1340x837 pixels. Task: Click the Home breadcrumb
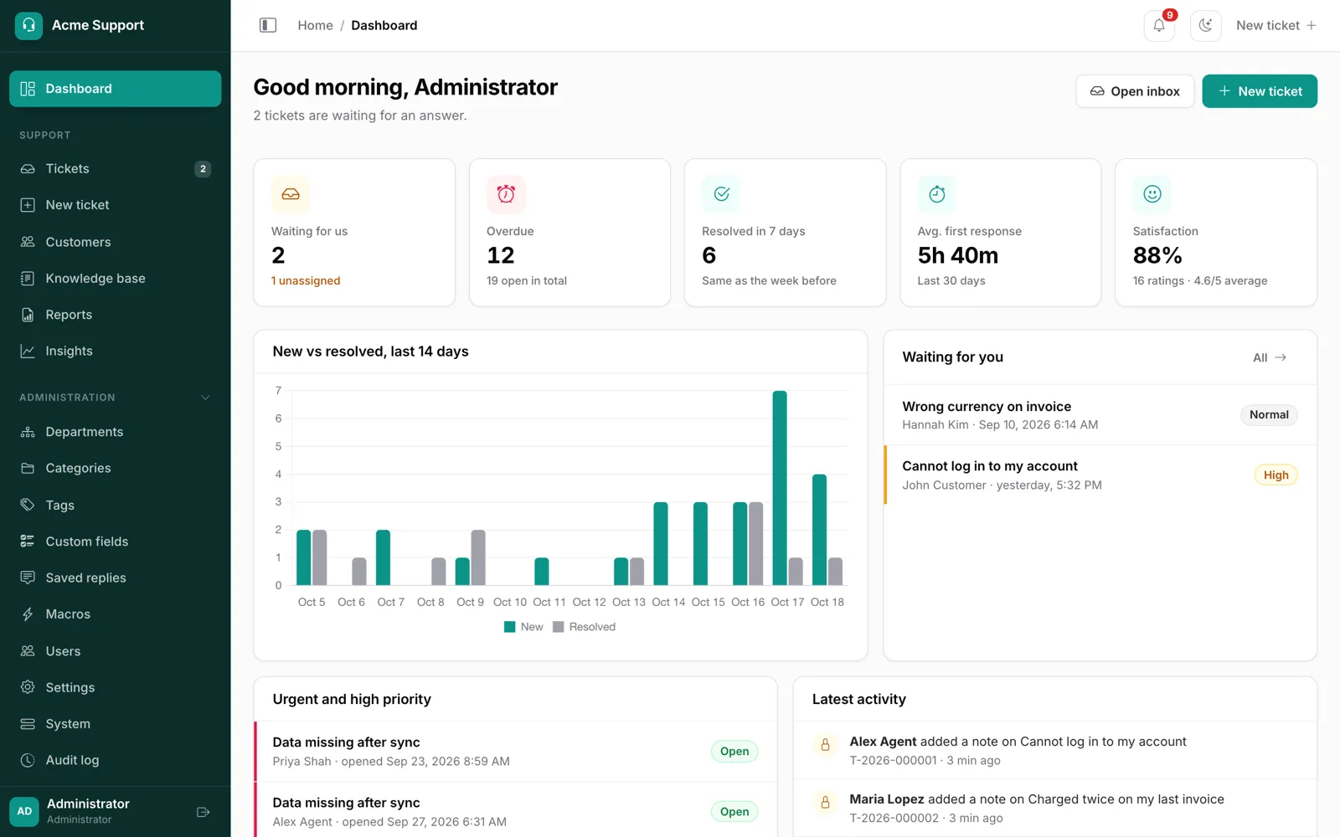315,25
